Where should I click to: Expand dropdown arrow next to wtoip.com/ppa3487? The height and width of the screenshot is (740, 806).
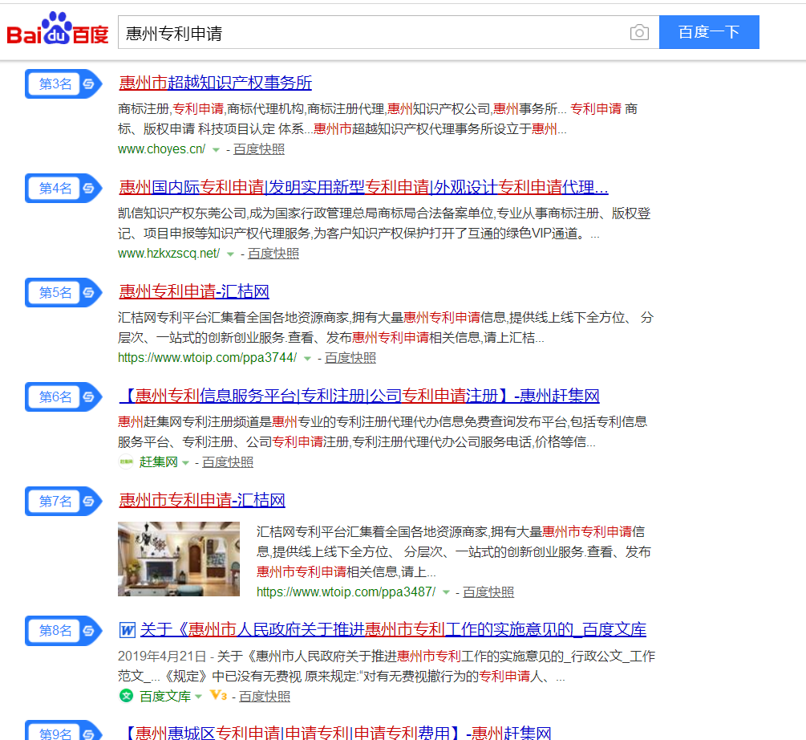pos(446,593)
